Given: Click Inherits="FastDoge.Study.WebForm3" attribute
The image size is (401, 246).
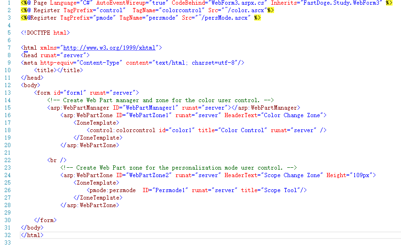Looking at the screenshot, I should (x=327, y=3).
